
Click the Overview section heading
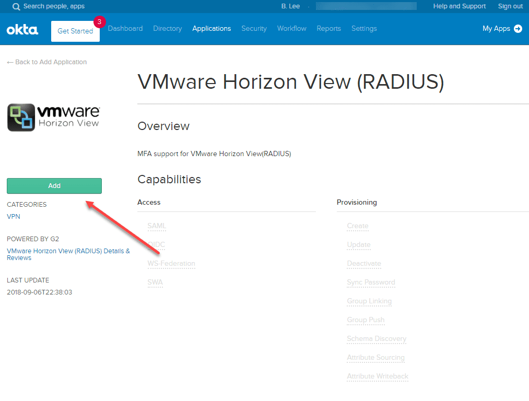click(x=163, y=126)
